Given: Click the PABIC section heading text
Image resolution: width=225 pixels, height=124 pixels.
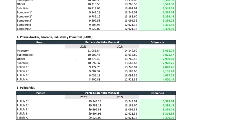Looking at the screenshot, I should pos(55,37).
